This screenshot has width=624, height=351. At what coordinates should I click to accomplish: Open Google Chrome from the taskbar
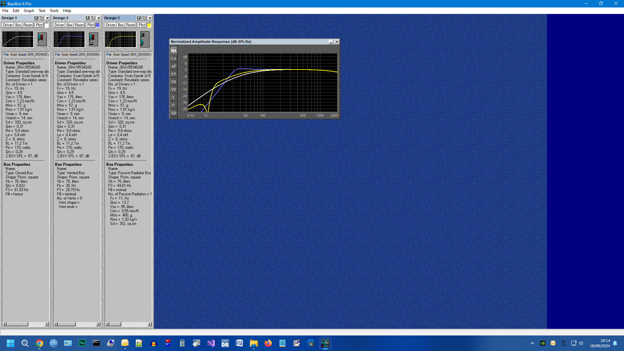pyautogui.click(x=39, y=343)
